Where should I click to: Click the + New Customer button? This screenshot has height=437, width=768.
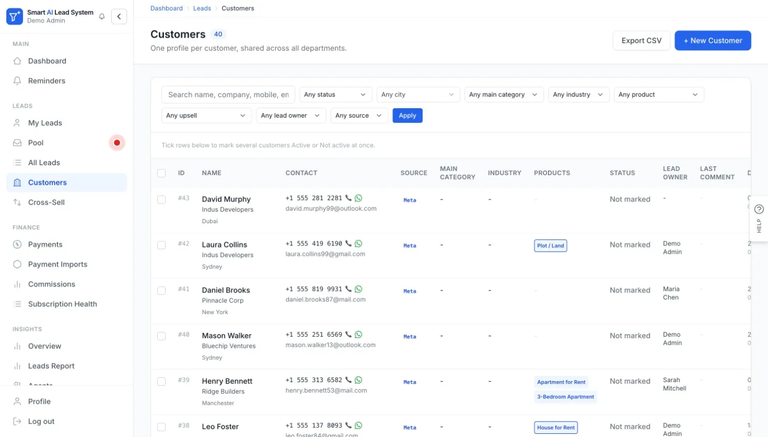713,41
